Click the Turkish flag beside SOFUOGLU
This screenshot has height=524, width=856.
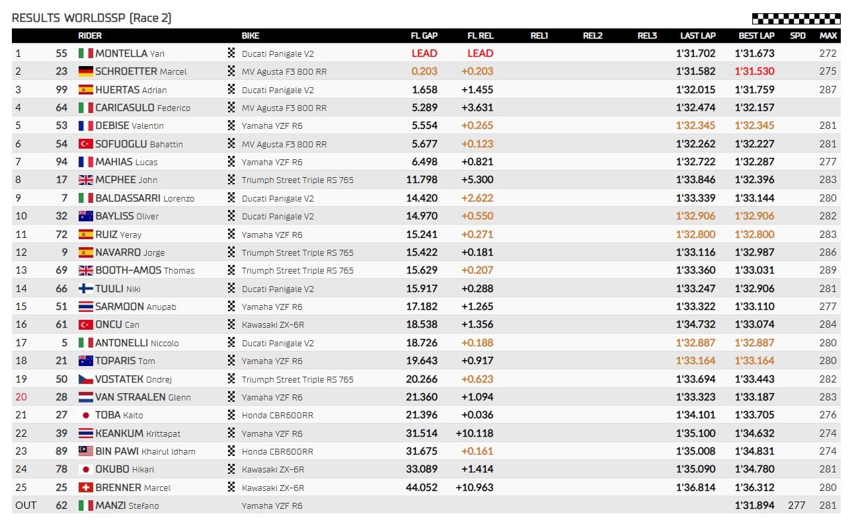pyautogui.click(x=85, y=143)
